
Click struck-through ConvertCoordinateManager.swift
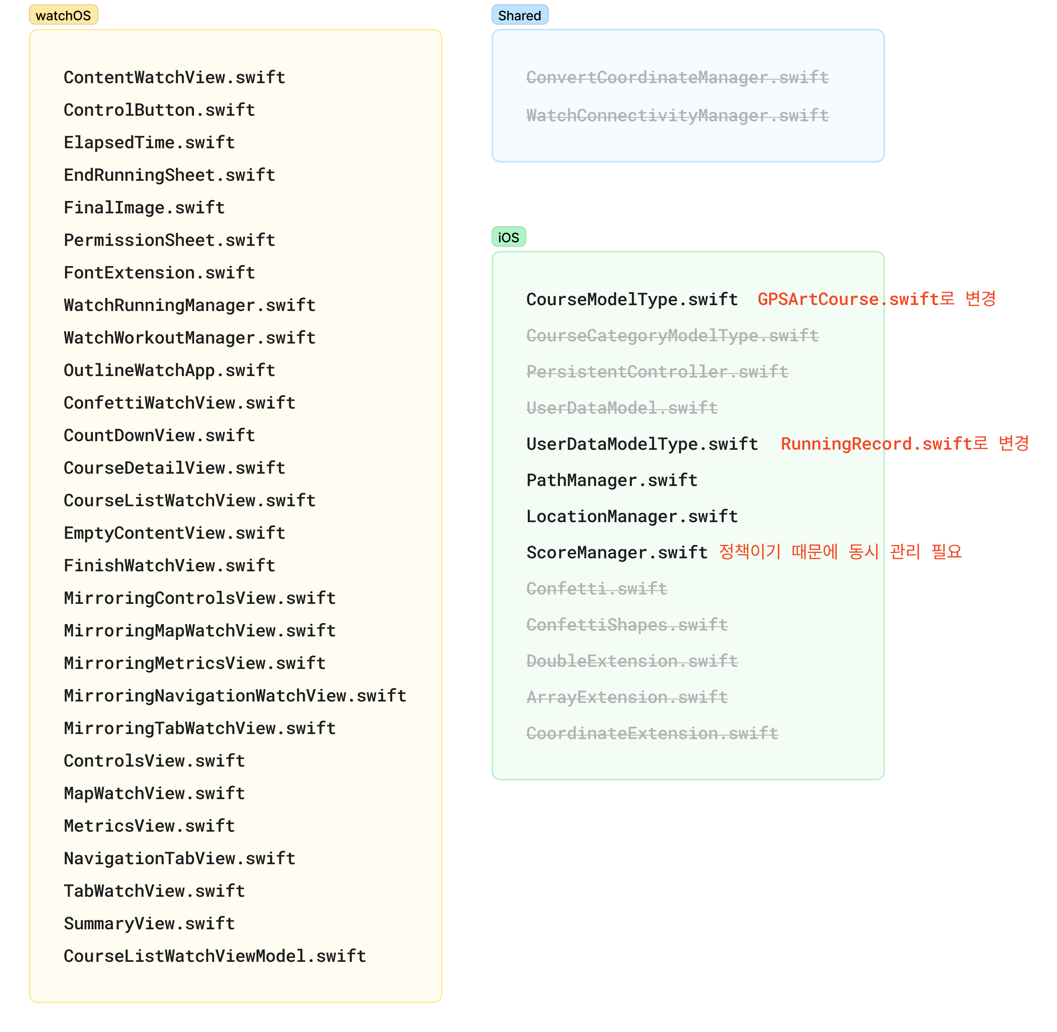click(x=677, y=77)
